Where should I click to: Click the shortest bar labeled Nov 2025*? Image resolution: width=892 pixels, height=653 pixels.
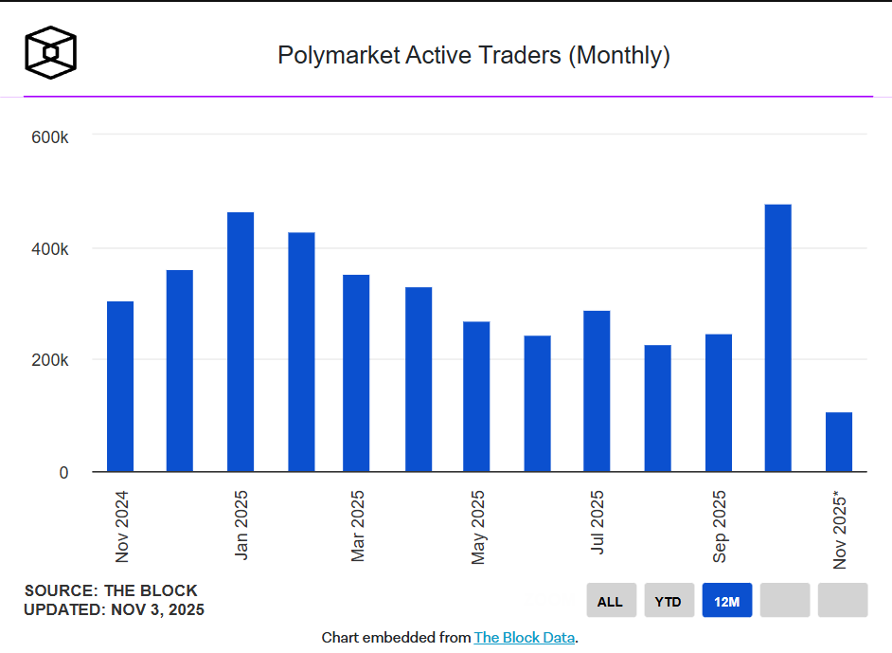pyautogui.click(x=840, y=441)
